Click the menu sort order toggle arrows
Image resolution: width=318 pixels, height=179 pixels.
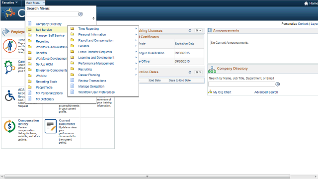click(93, 18)
